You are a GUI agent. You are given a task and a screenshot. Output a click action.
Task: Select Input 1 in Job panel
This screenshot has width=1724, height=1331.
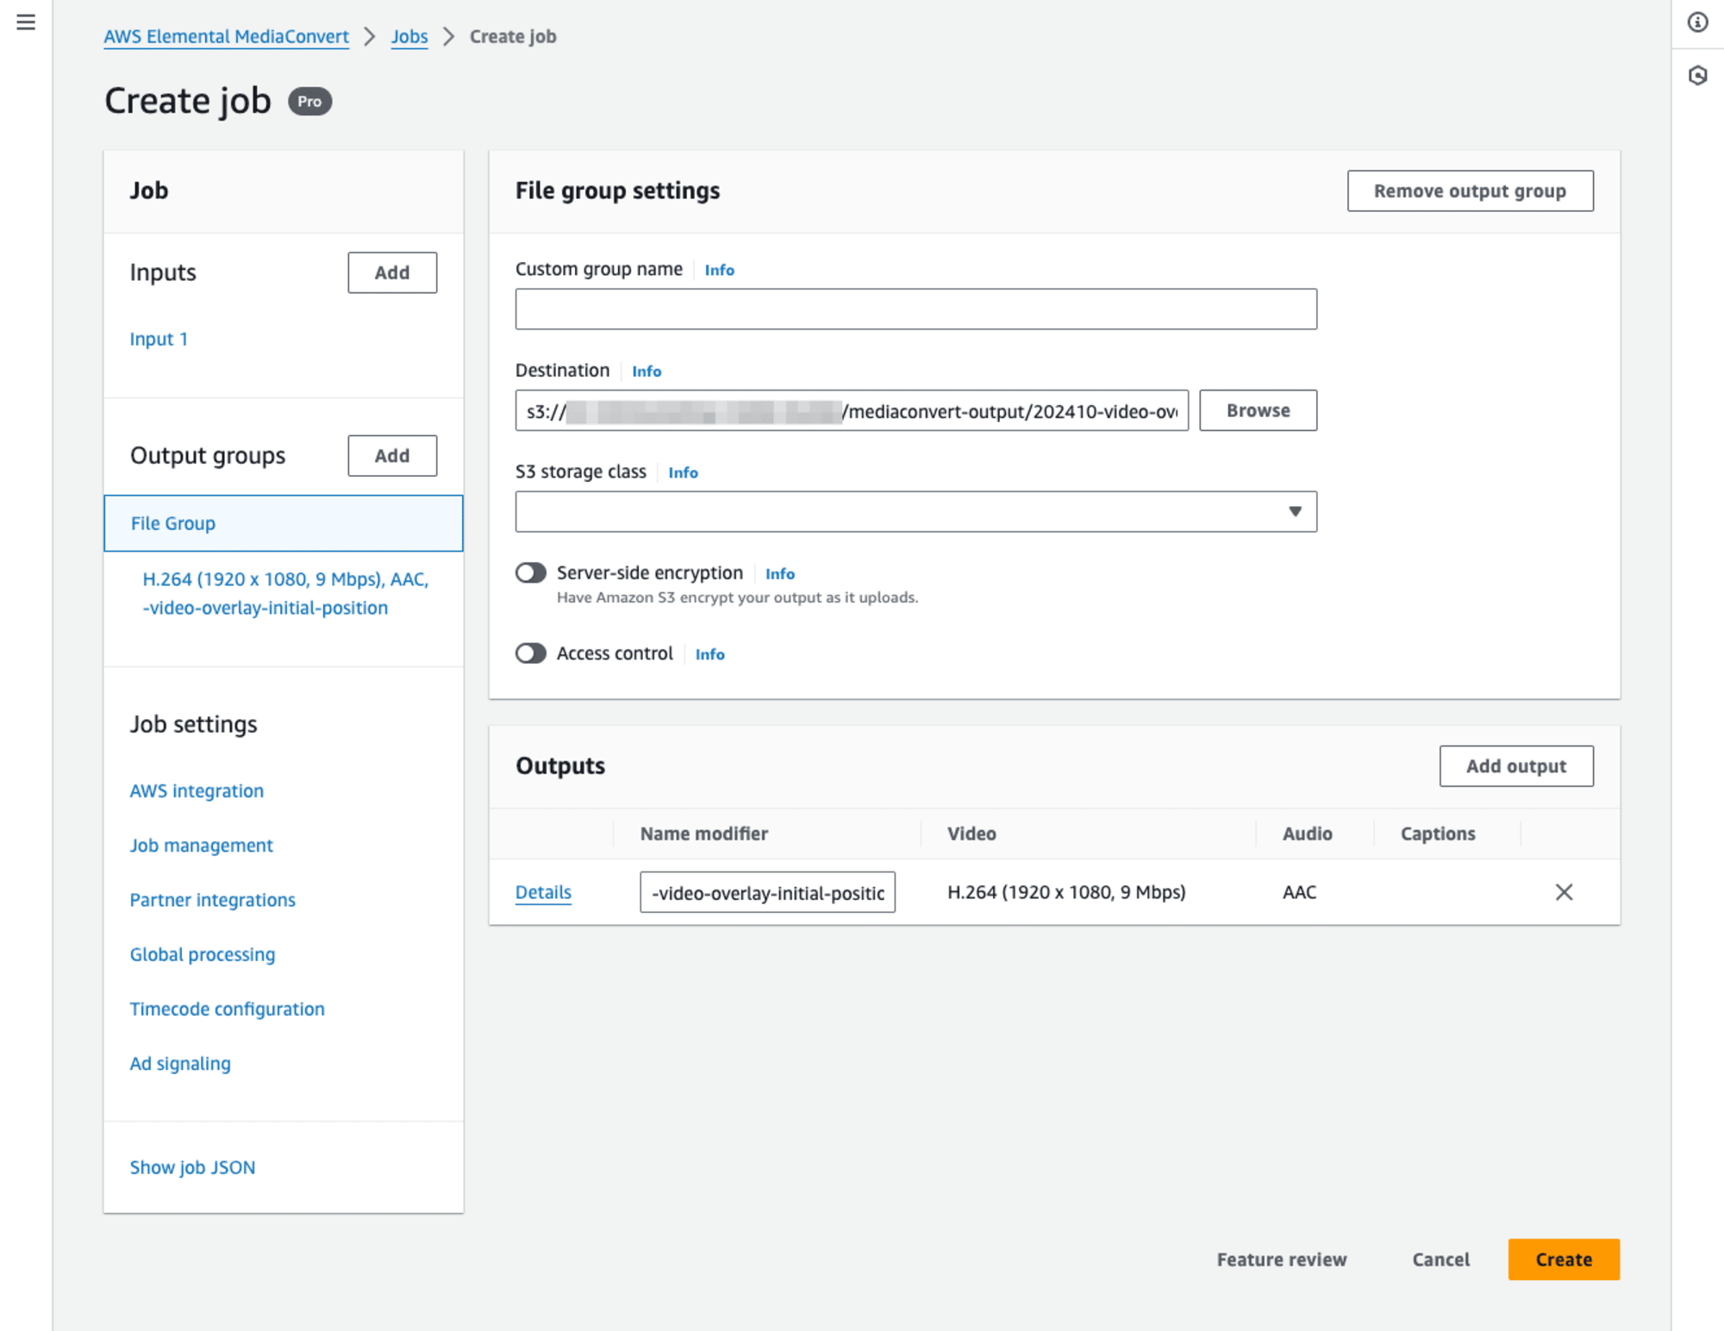click(x=159, y=339)
